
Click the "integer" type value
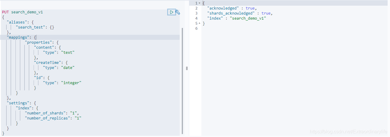pyautogui.click(x=71, y=83)
